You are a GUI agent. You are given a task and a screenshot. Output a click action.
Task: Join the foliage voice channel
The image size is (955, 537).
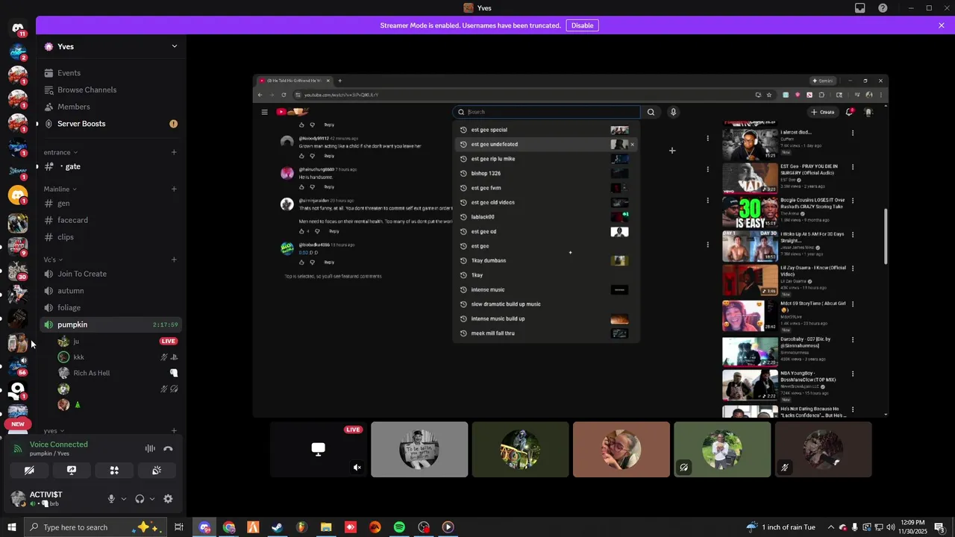(x=110, y=307)
